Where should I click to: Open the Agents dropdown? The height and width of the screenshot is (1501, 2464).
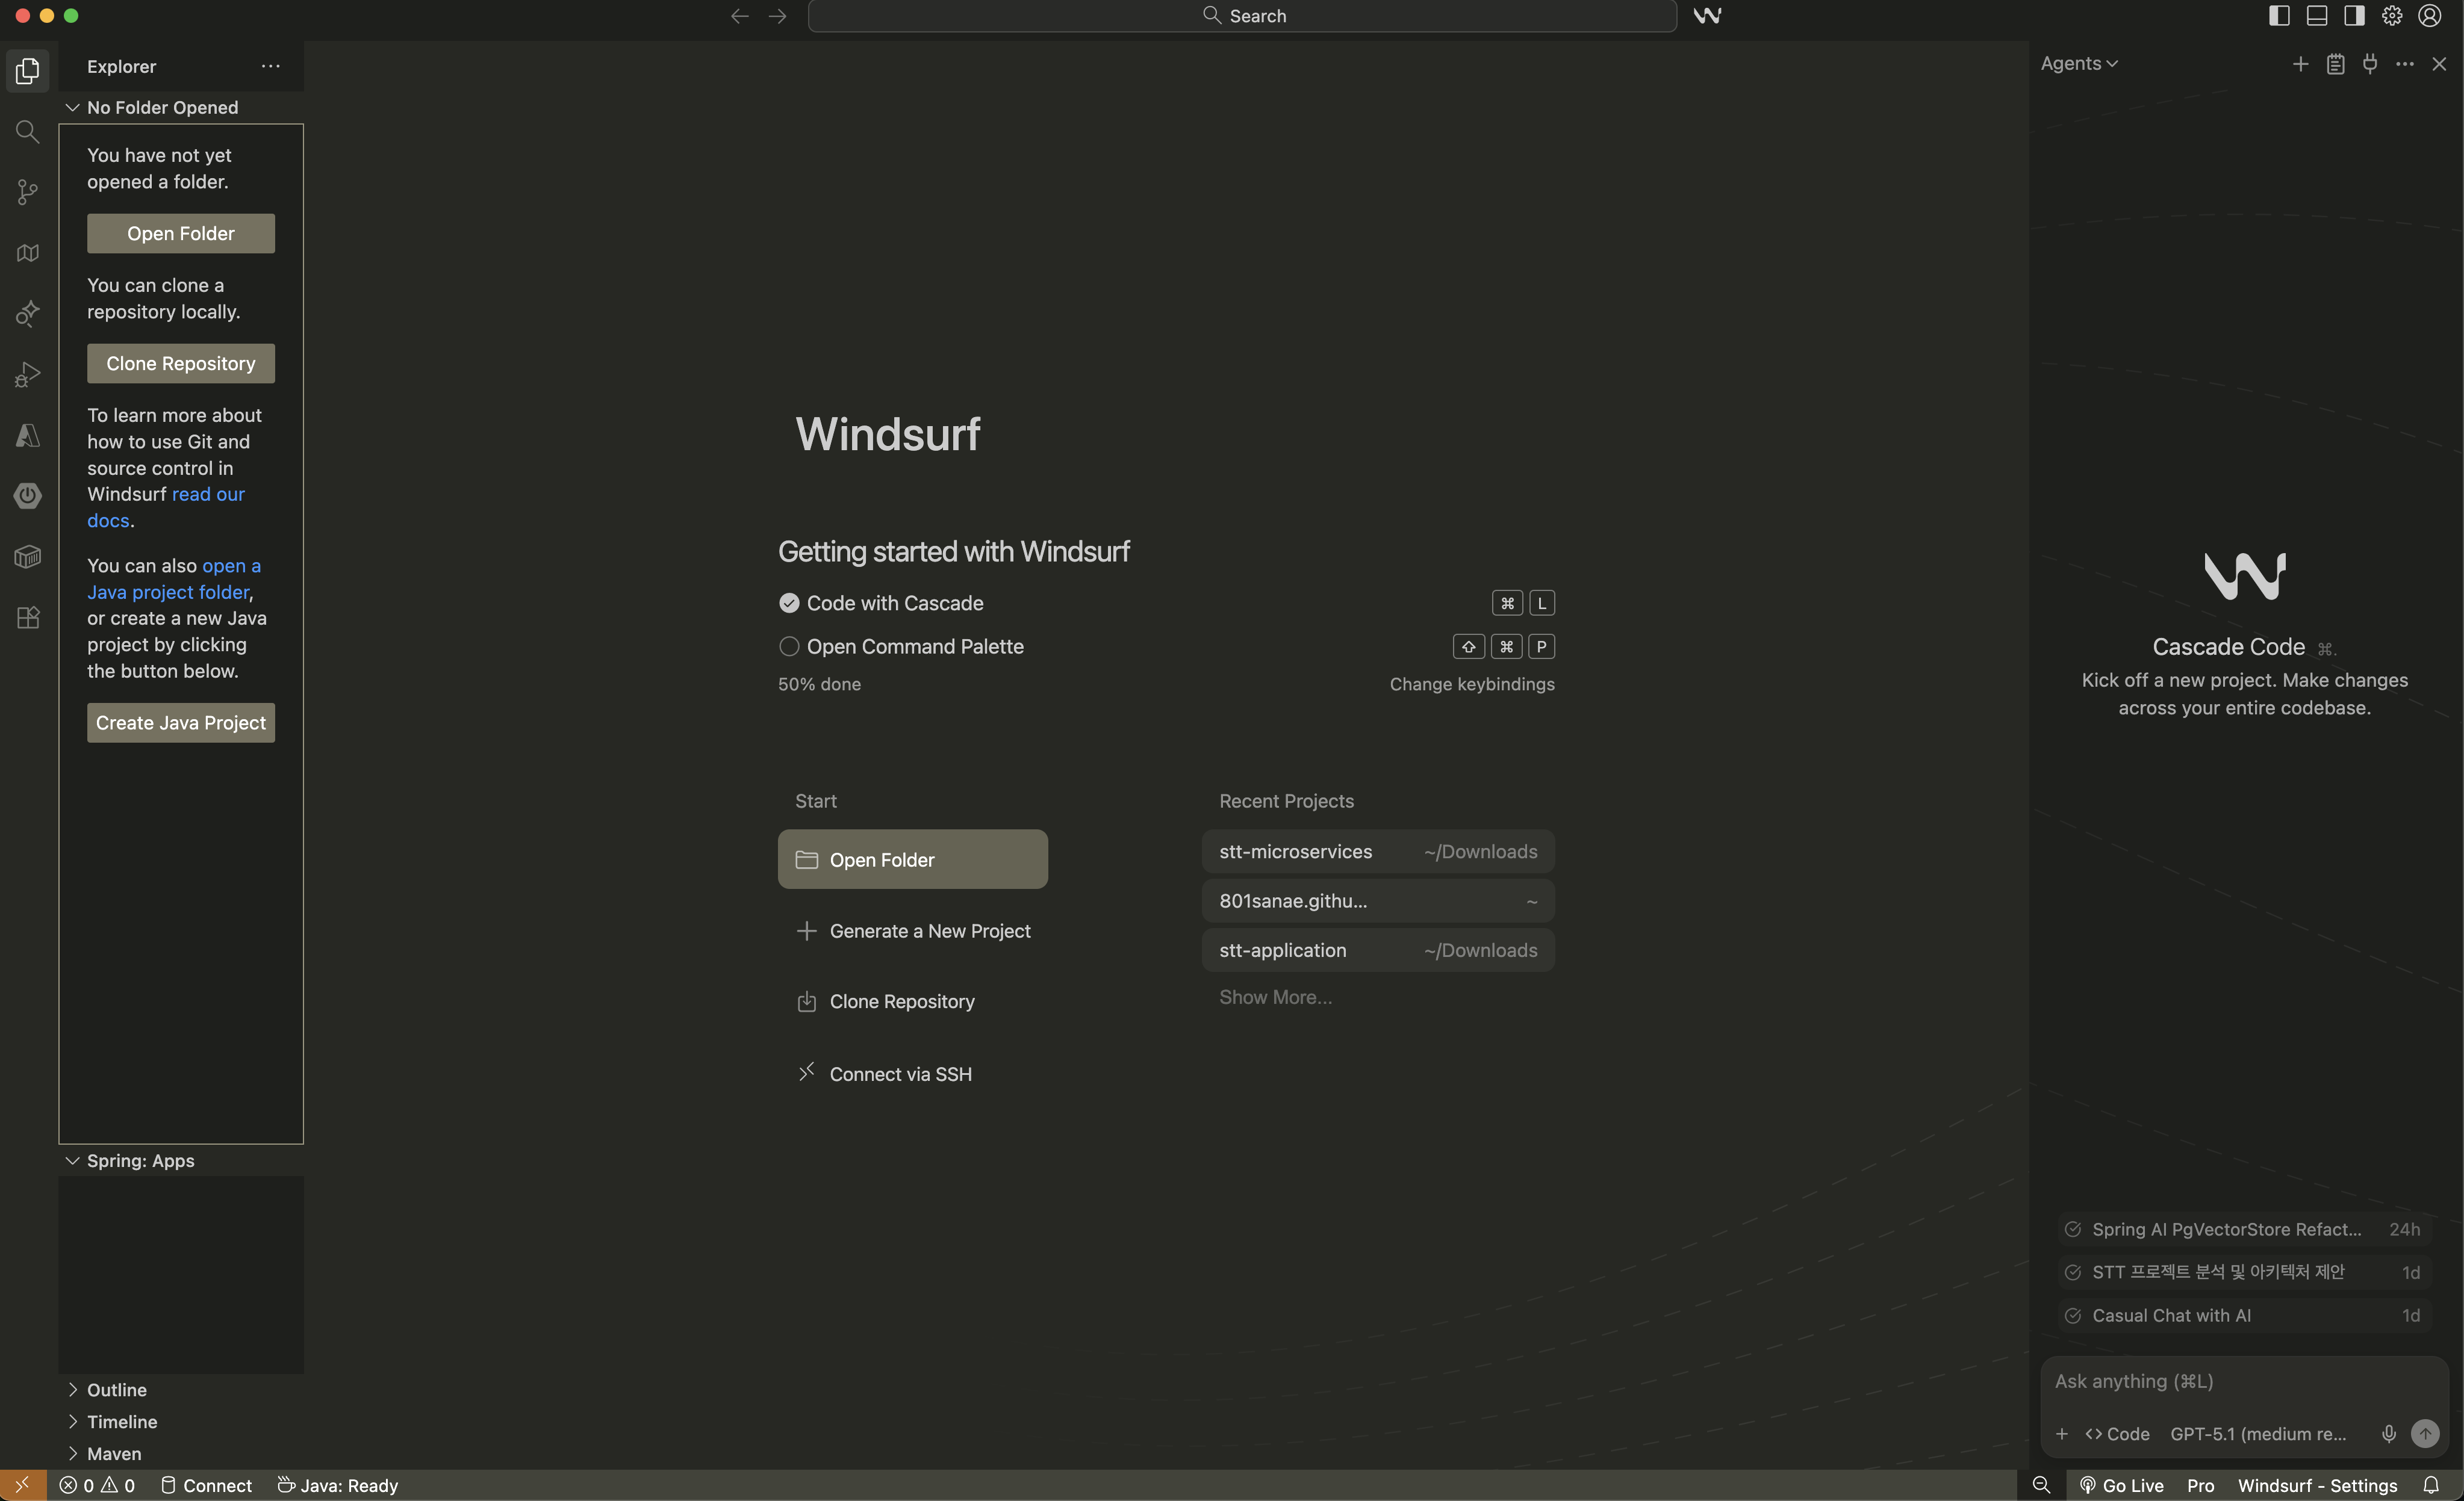(2078, 64)
